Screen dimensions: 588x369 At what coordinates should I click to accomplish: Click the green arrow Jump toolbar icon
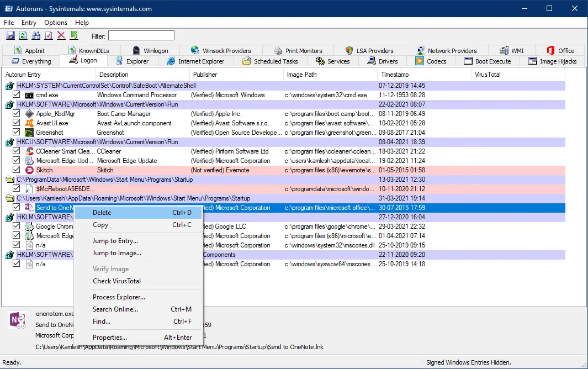(74, 36)
